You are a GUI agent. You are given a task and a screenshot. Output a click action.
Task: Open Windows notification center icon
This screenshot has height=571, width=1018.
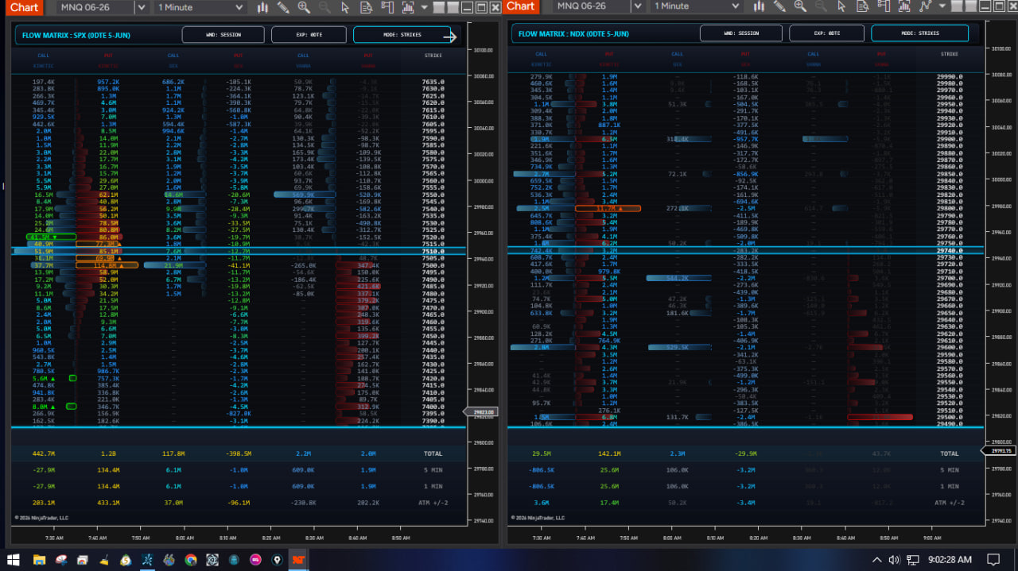[993, 559]
